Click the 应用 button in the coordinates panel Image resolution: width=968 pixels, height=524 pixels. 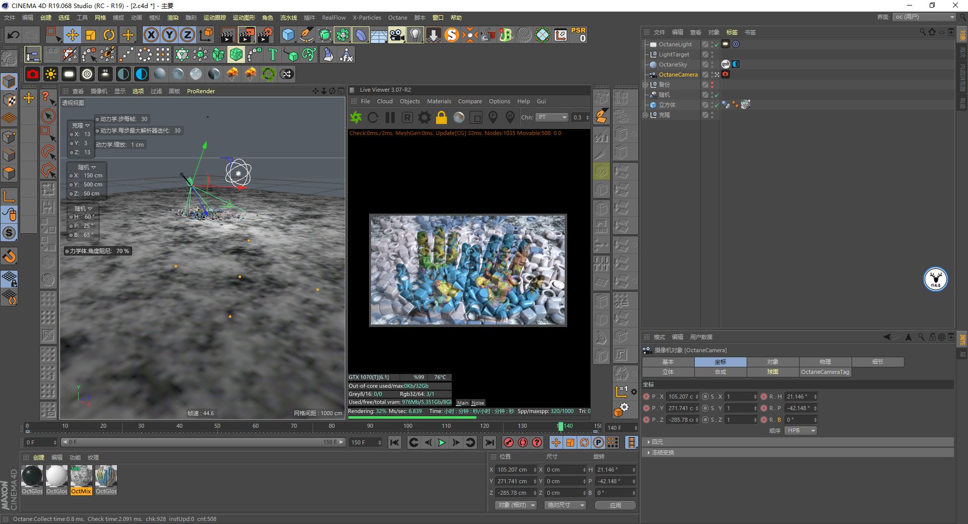pyautogui.click(x=615, y=505)
